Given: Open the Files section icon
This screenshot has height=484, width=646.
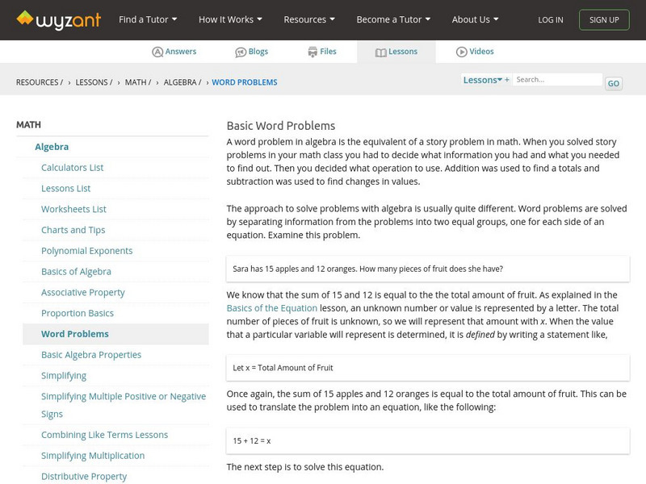Looking at the screenshot, I should pos(313,52).
